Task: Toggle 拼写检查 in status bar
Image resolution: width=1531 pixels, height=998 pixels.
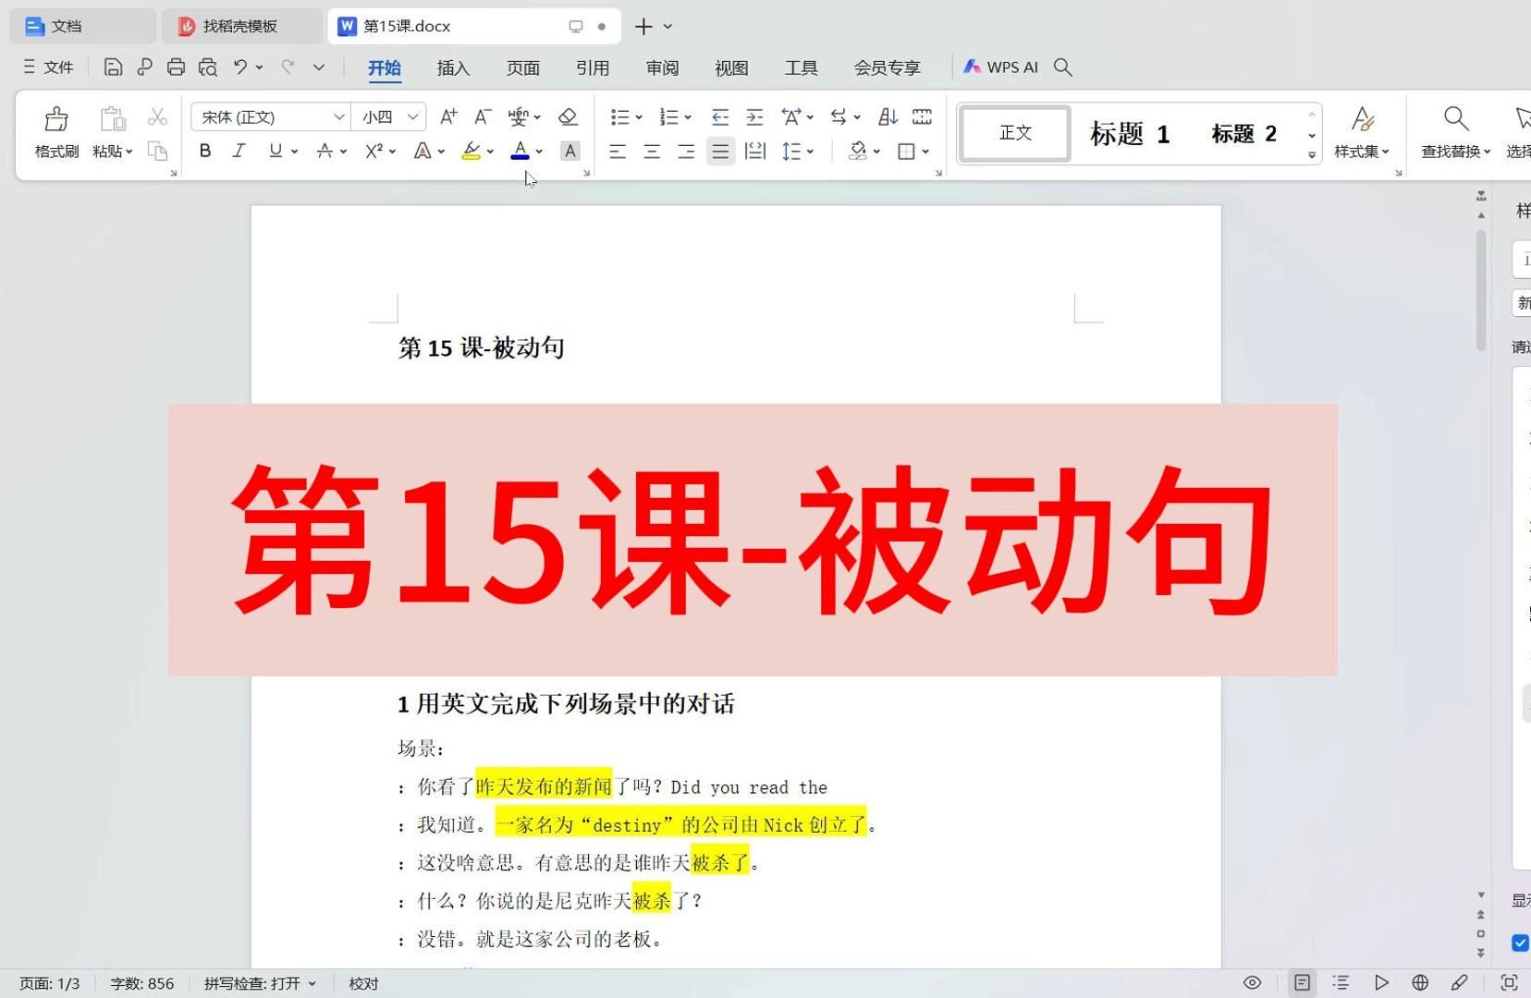Action: (x=260, y=983)
